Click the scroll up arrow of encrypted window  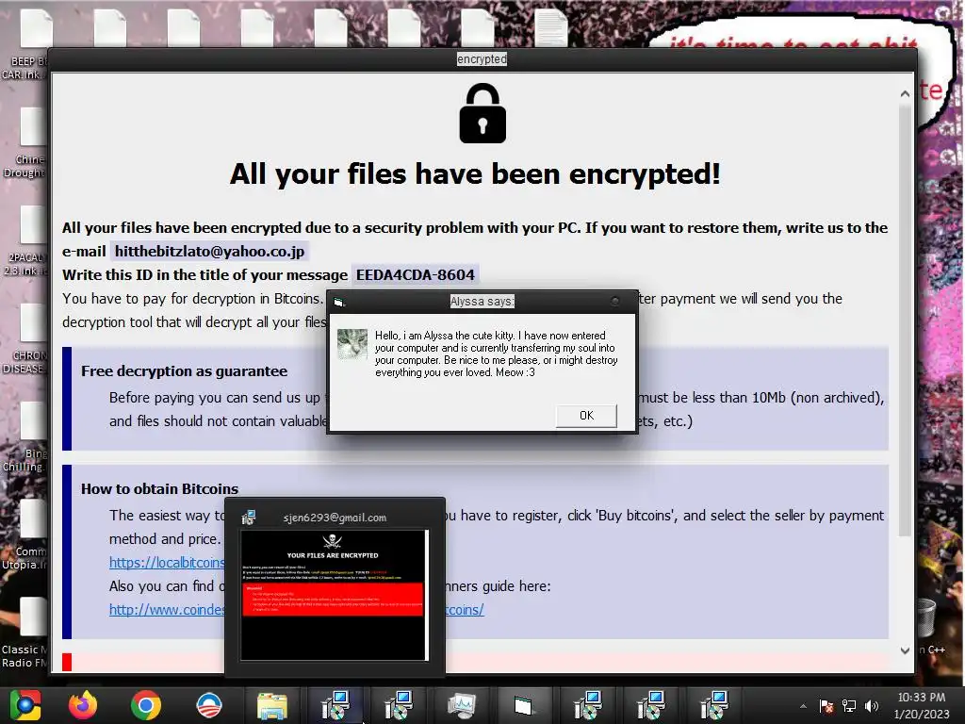tap(905, 93)
